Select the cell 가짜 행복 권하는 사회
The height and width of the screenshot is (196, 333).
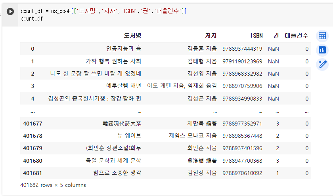point(113,61)
